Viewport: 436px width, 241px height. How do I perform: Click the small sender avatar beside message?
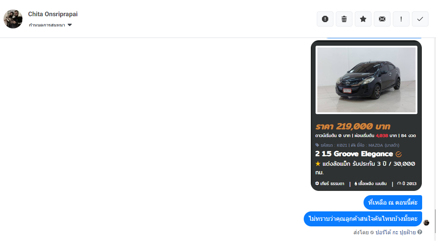click(426, 222)
